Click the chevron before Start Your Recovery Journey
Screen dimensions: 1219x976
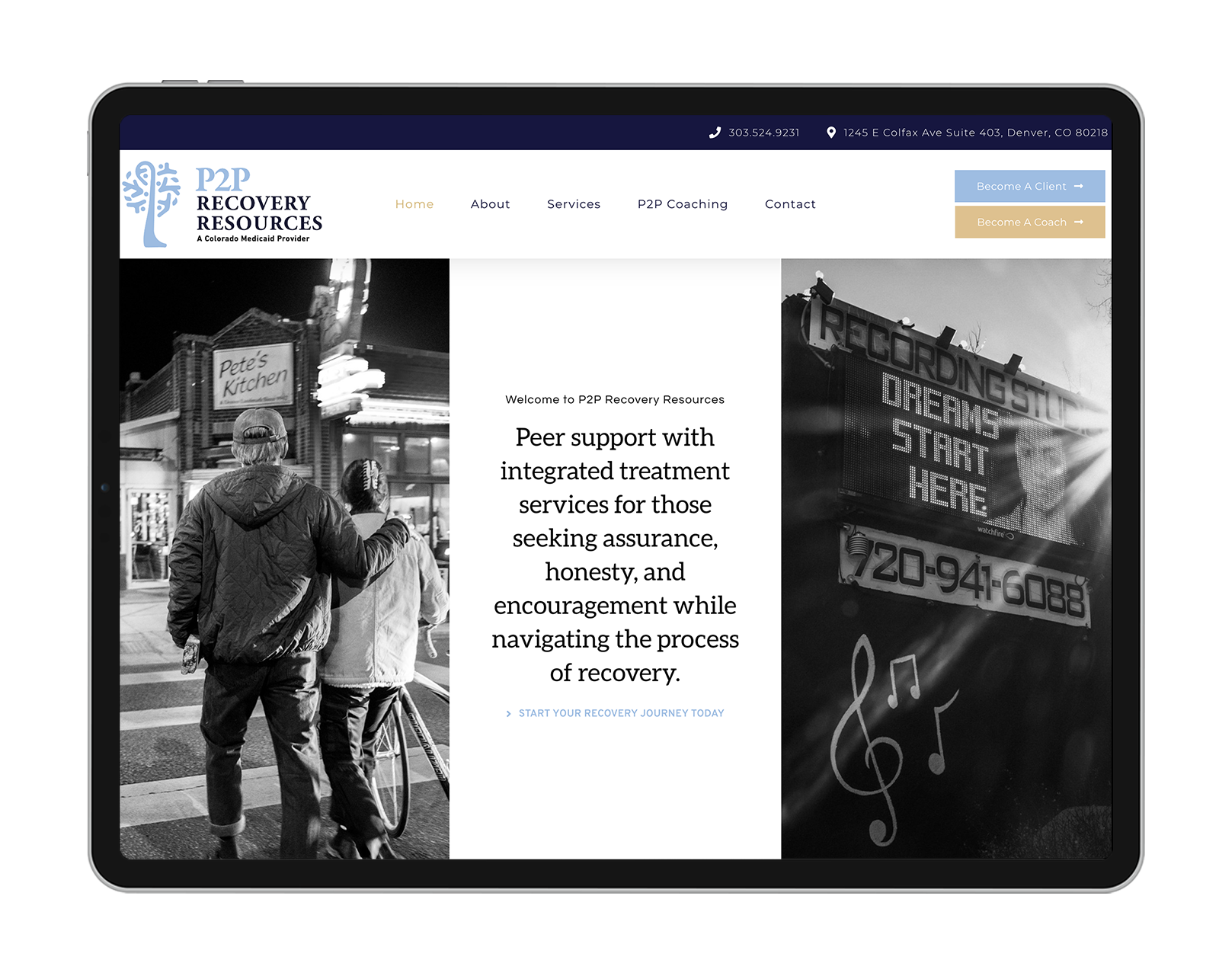pos(508,715)
